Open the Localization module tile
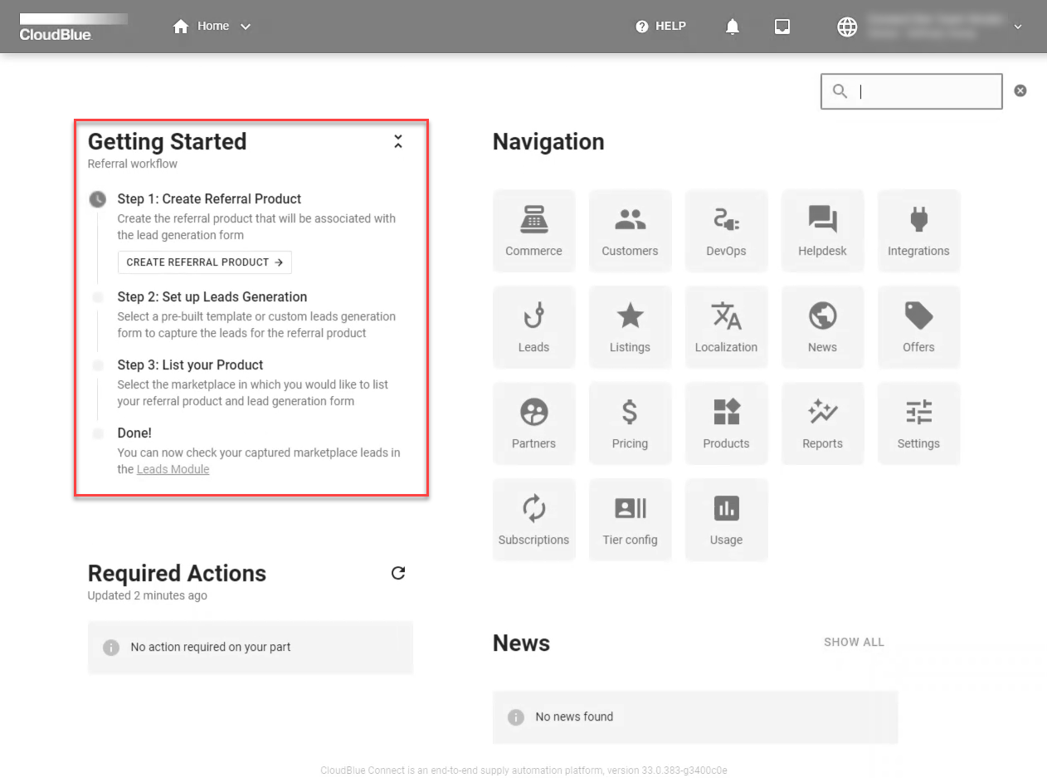 (x=726, y=327)
